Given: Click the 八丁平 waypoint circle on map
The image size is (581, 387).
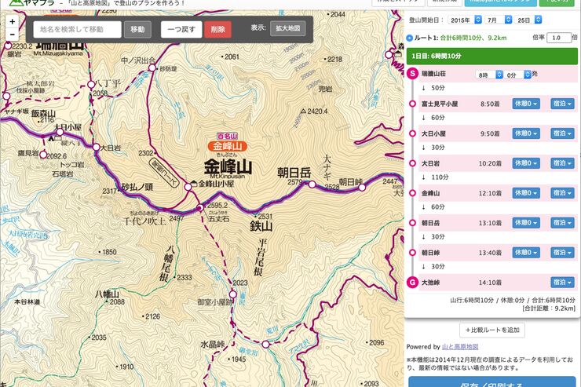Looking at the screenshot, I should (91, 85).
